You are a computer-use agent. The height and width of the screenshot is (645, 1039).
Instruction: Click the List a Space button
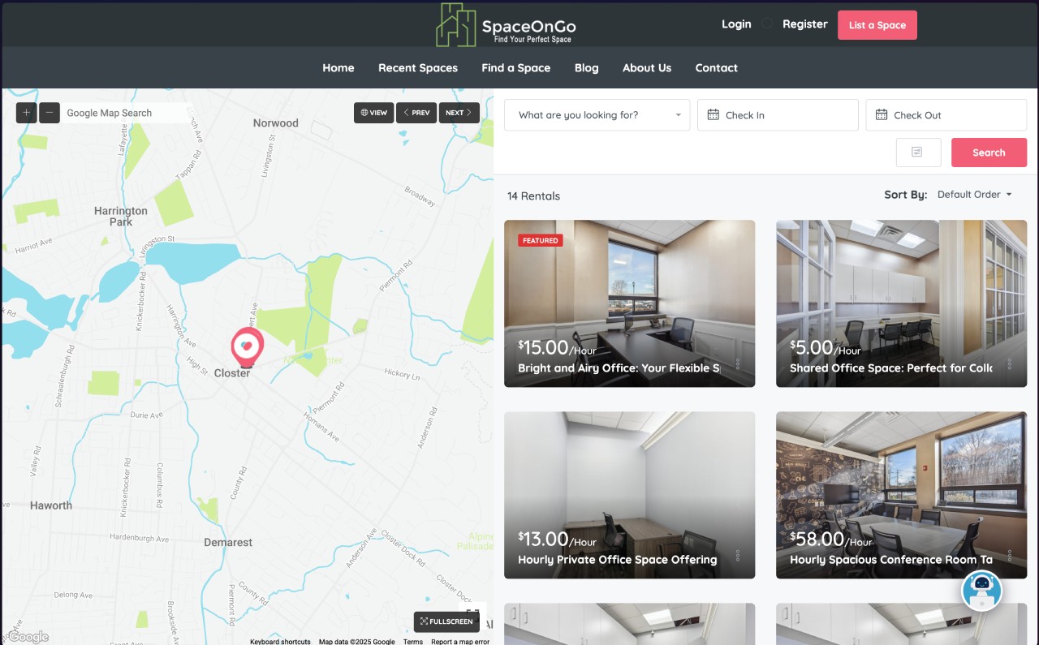pos(877,25)
